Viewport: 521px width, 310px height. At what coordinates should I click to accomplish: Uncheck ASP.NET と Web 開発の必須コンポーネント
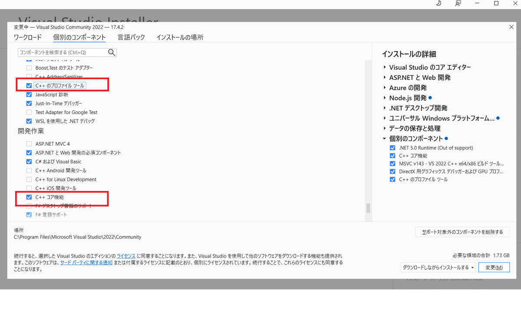click(29, 153)
